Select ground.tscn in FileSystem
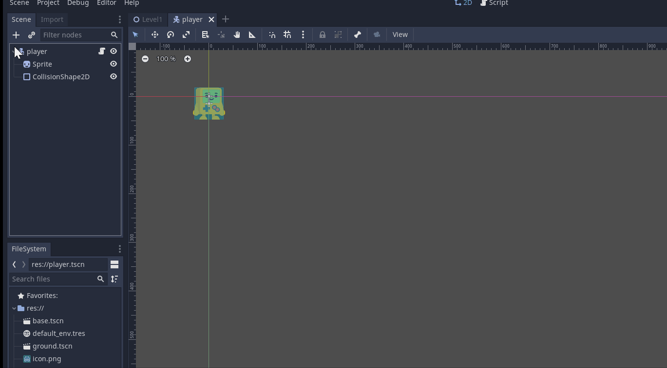Viewport: 667px width, 368px height. tap(52, 346)
